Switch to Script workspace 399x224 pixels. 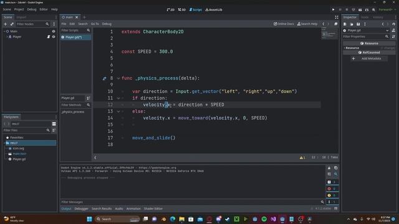tap(195, 10)
